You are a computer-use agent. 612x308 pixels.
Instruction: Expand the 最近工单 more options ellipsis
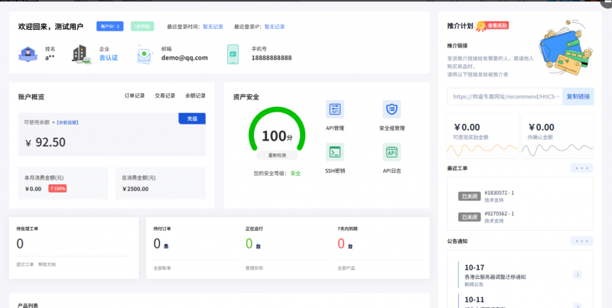[581, 167]
